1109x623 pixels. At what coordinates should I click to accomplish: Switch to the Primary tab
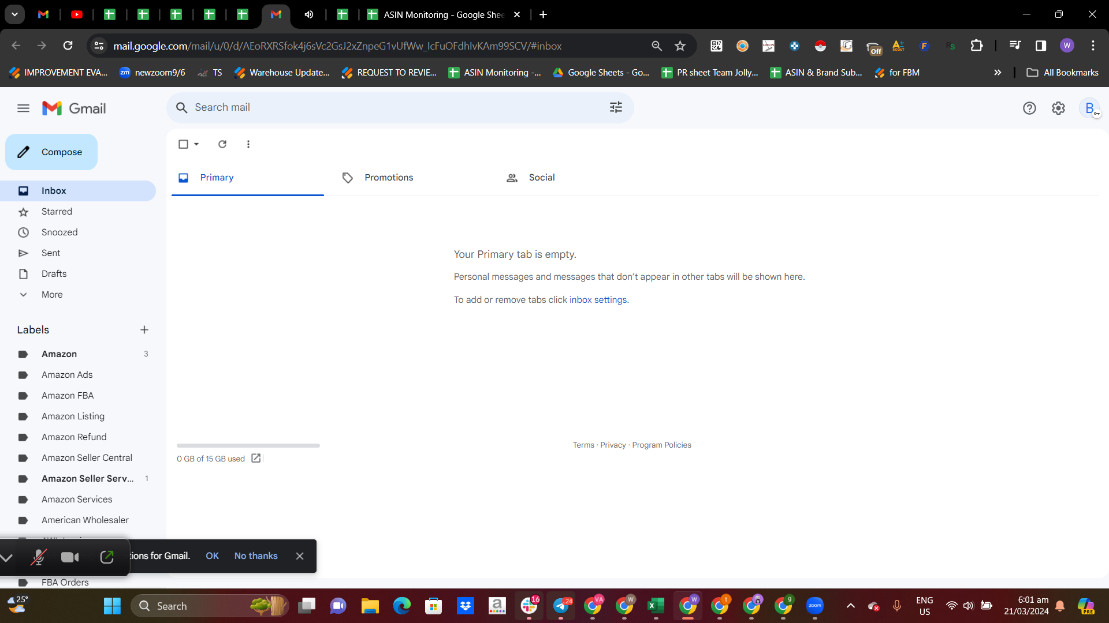[x=247, y=178]
